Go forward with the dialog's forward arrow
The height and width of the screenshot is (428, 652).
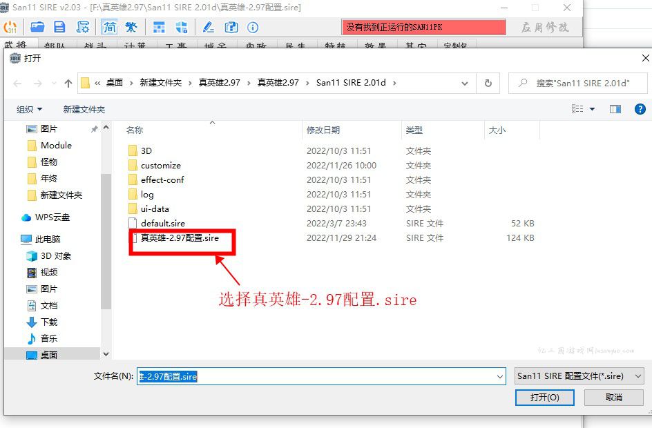point(38,84)
